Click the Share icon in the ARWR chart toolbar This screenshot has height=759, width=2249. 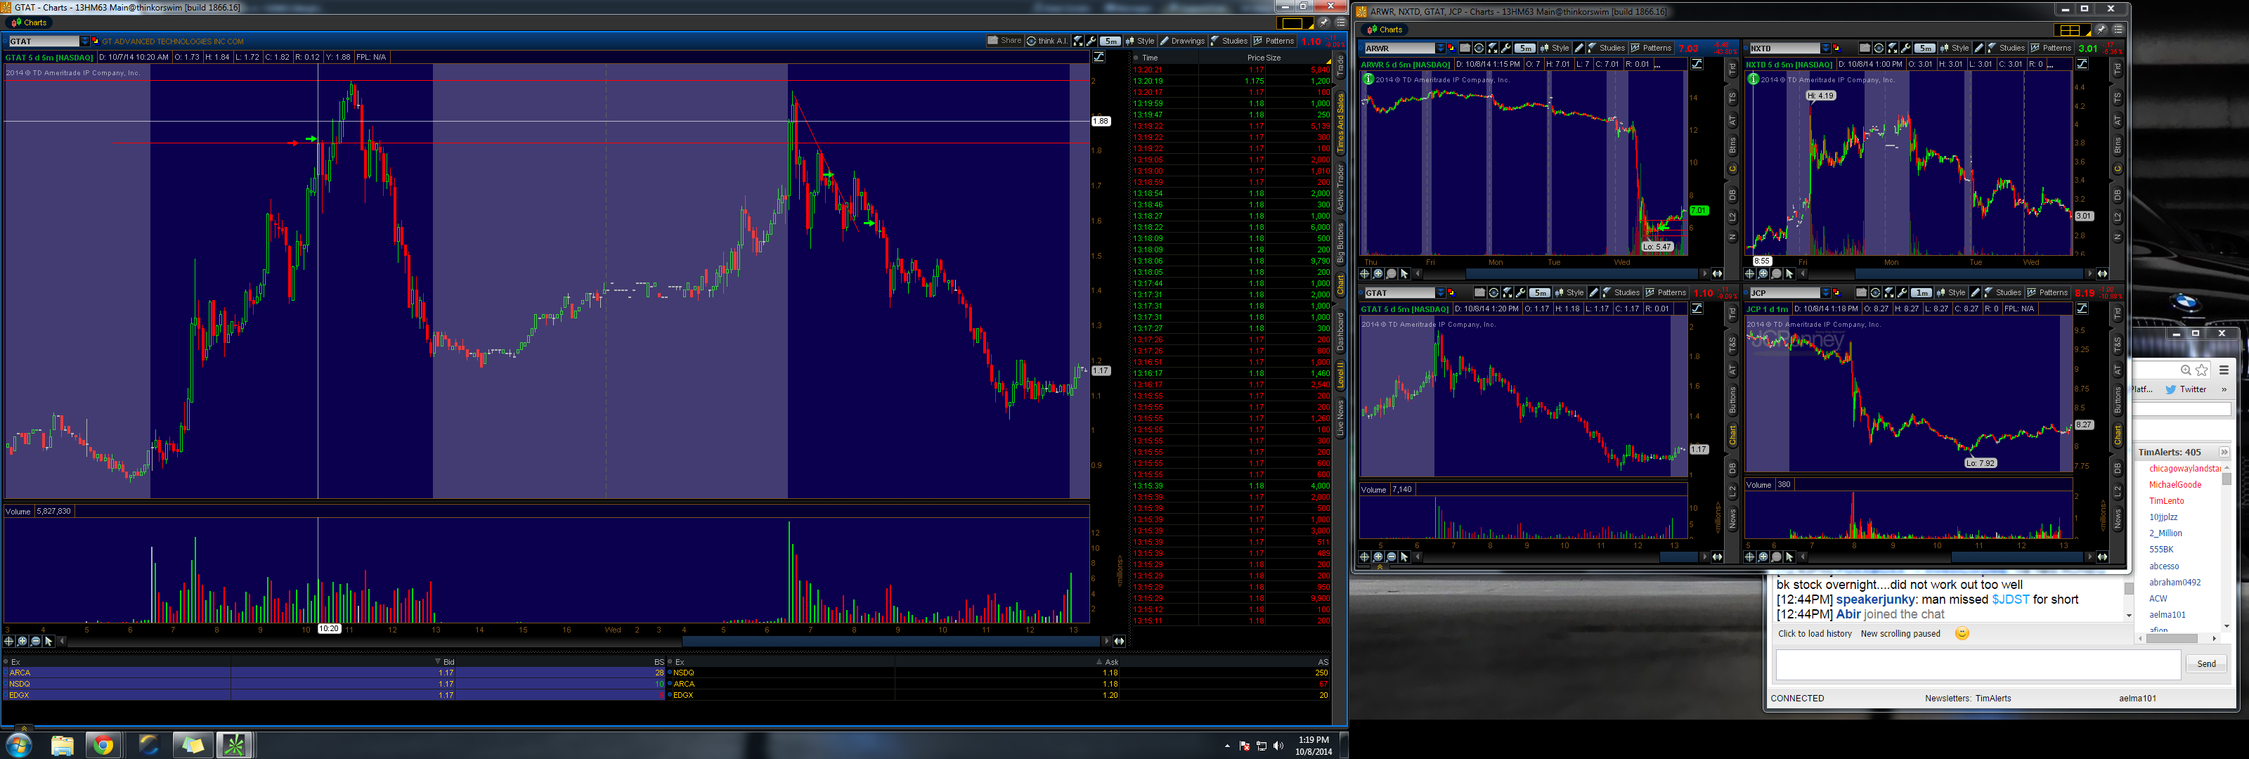pyautogui.click(x=1465, y=48)
